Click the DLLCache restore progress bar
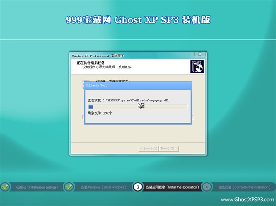 [137, 106]
